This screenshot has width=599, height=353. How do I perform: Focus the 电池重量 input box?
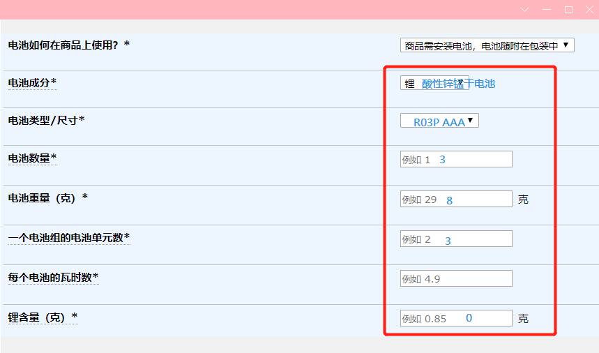456,200
